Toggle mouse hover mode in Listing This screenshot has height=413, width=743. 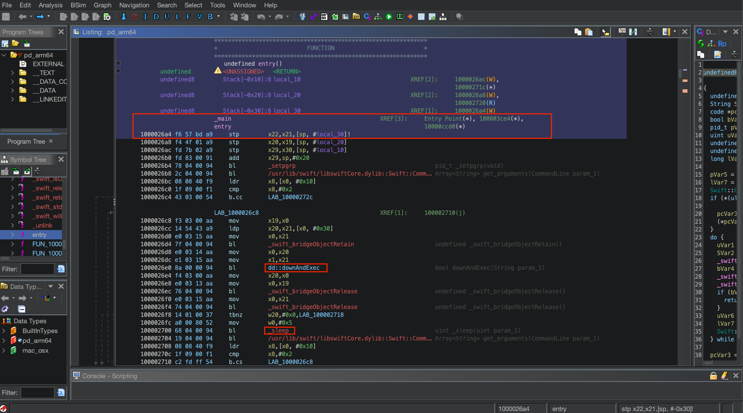click(605, 32)
